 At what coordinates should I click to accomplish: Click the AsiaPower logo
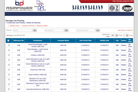click(19, 6)
